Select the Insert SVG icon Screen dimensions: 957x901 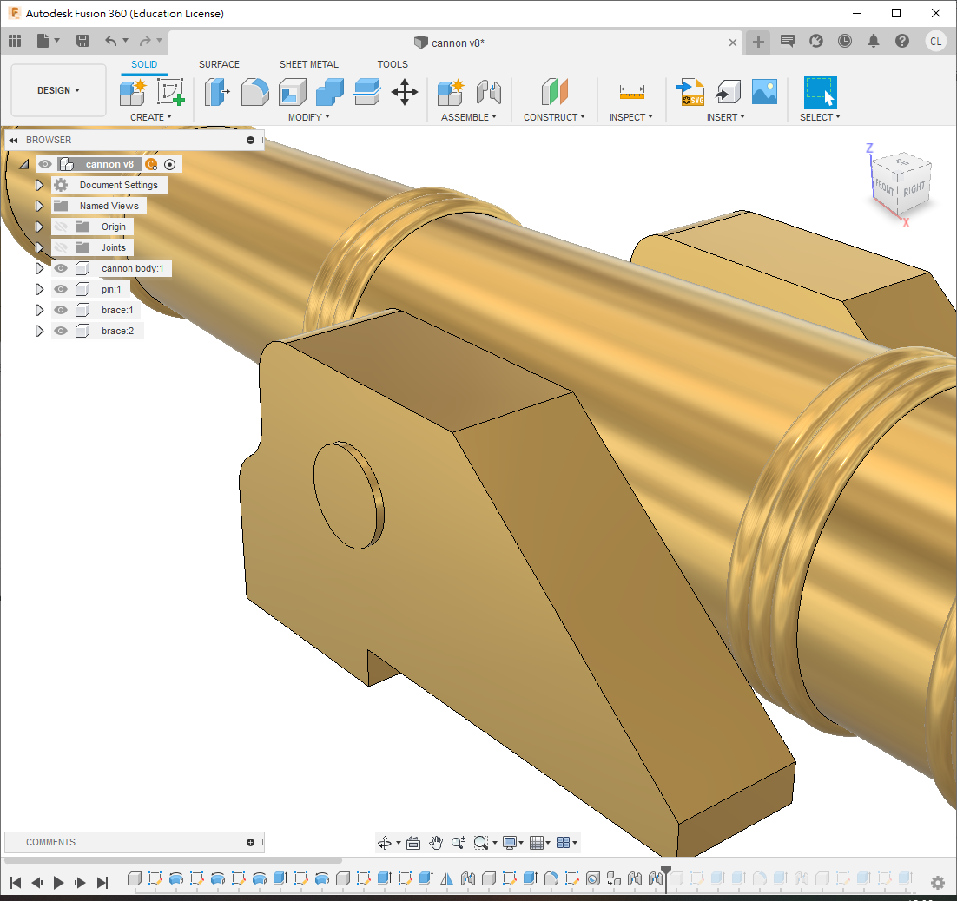(691, 92)
